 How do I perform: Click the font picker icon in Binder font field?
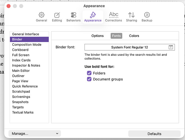(x=171, y=47)
